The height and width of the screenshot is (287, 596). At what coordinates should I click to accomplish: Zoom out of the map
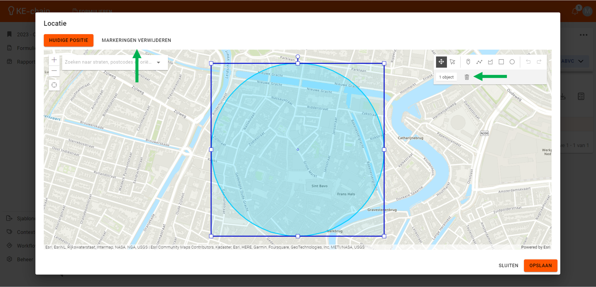pyautogui.click(x=54, y=71)
